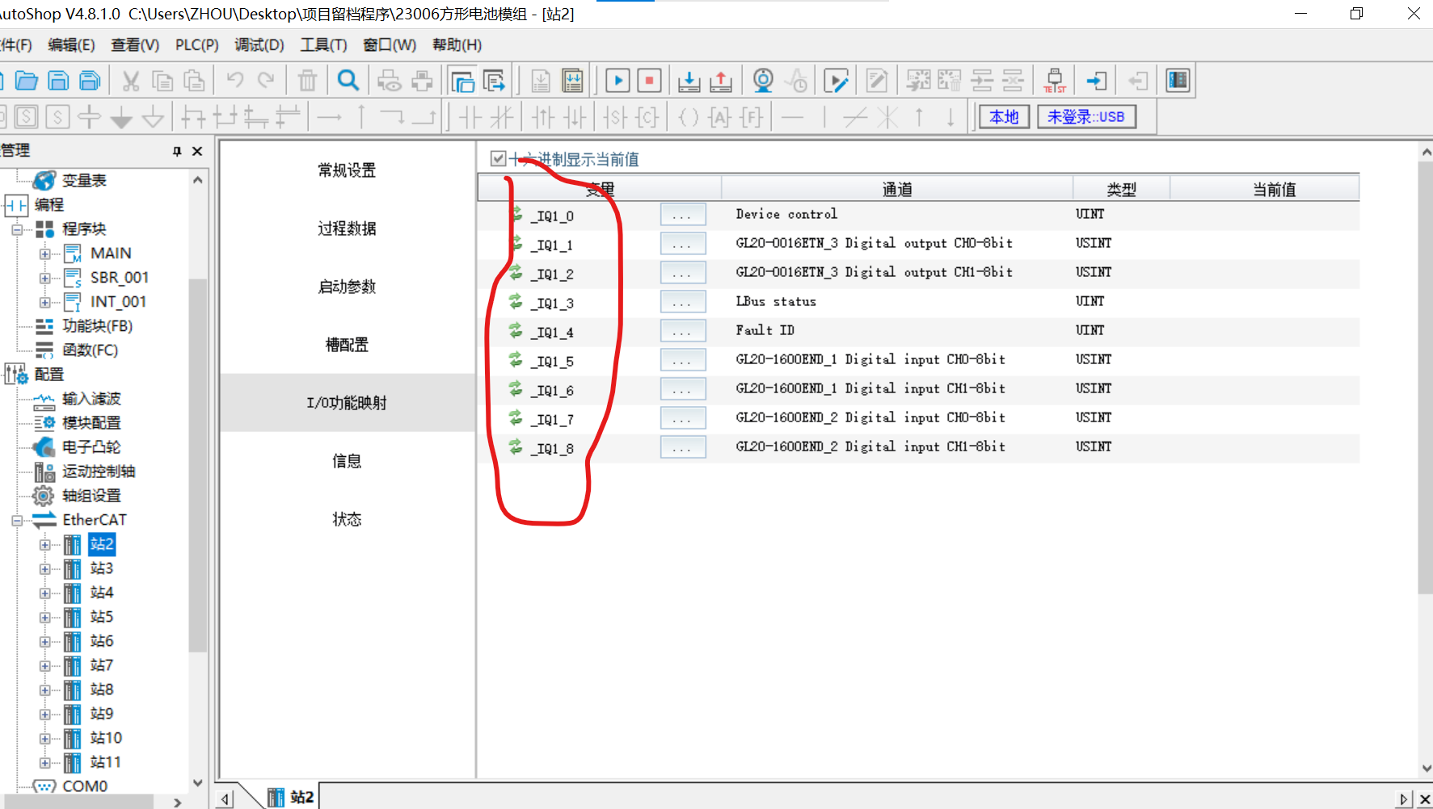This screenshot has height=809, width=1433.
Task: Pin the management panel
Action: (177, 151)
